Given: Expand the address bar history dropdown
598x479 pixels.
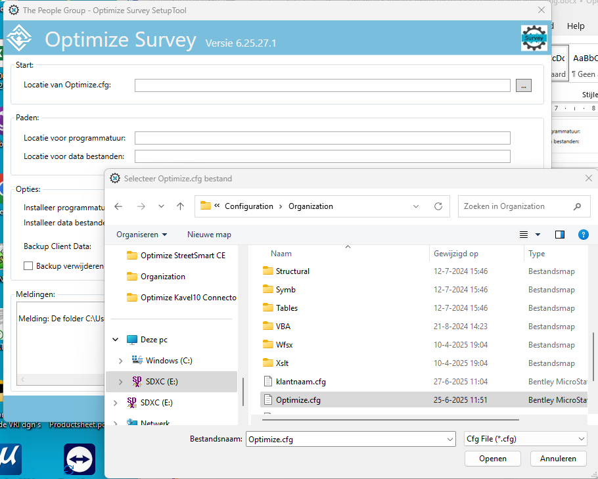Looking at the screenshot, I should click(x=416, y=206).
